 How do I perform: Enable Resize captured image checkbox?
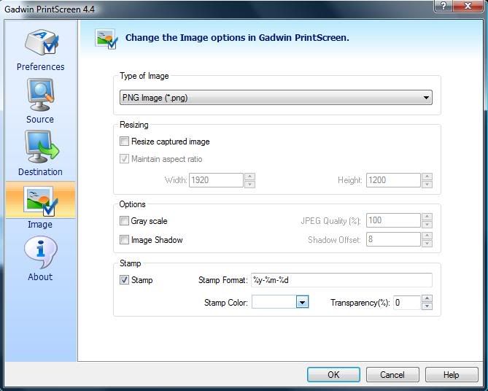click(x=124, y=142)
